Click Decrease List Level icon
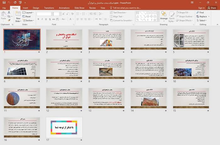 (x=91, y=14)
